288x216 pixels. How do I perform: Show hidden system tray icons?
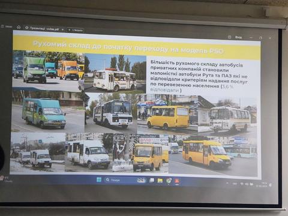(227, 183)
